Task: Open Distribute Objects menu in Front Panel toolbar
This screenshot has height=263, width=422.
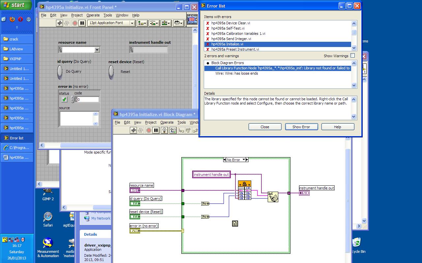Action: (x=154, y=23)
